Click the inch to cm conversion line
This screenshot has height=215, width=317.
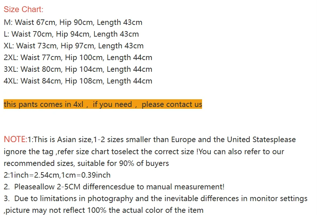click(57, 175)
